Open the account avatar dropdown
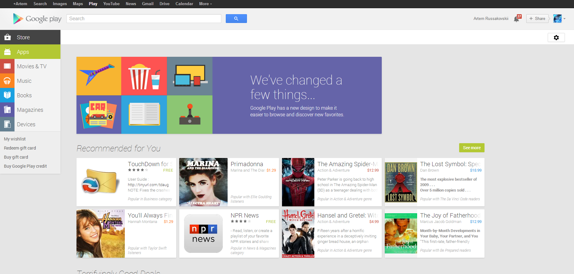574x274 pixels. [x=559, y=18]
